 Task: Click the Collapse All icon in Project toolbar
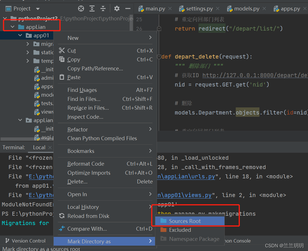click(103, 8)
